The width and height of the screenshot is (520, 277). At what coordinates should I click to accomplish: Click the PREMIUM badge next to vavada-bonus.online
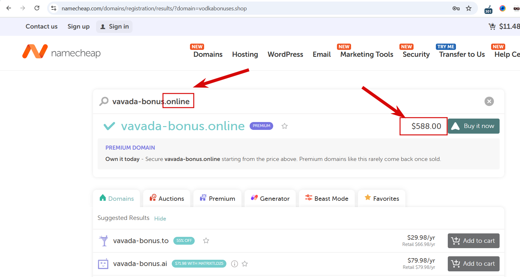(x=261, y=126)
